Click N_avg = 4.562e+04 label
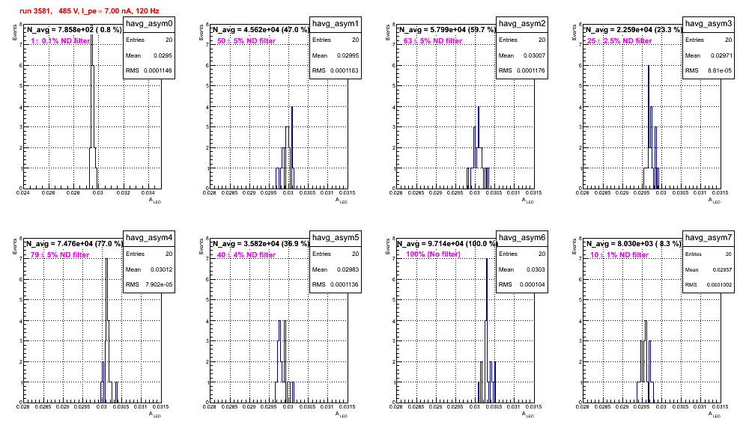The width and height of the screenshot is (746, 428). (x=260, y=29)
